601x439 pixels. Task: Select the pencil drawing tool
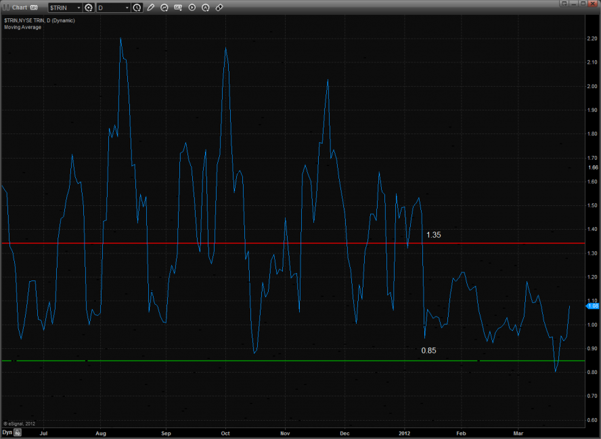pos(151,7)
